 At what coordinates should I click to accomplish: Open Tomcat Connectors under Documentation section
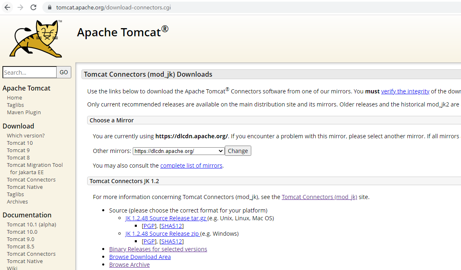pos(31,254)
